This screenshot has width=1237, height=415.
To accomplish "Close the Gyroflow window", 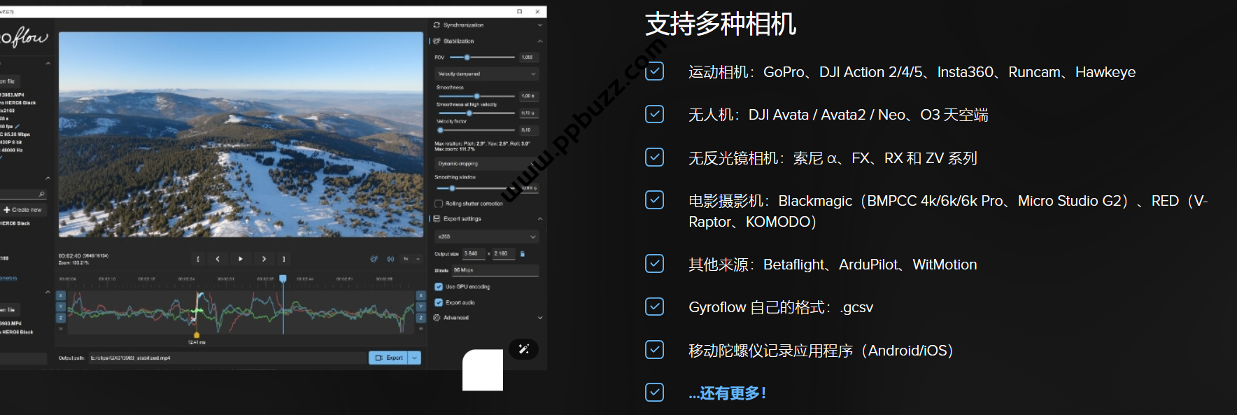I will coord(537,12).
